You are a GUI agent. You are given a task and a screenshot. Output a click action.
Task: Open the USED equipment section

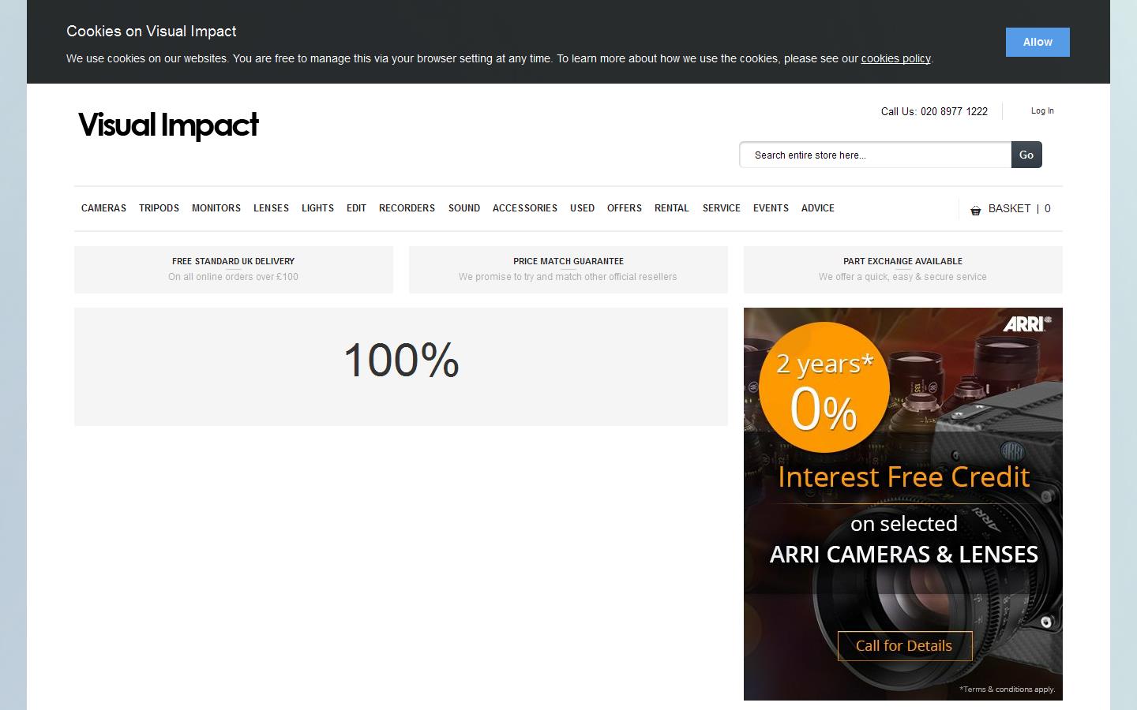coord(582,208)
